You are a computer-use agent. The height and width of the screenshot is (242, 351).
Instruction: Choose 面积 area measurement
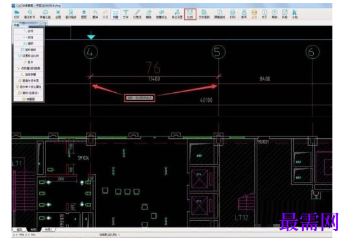[x=28, y=44]
